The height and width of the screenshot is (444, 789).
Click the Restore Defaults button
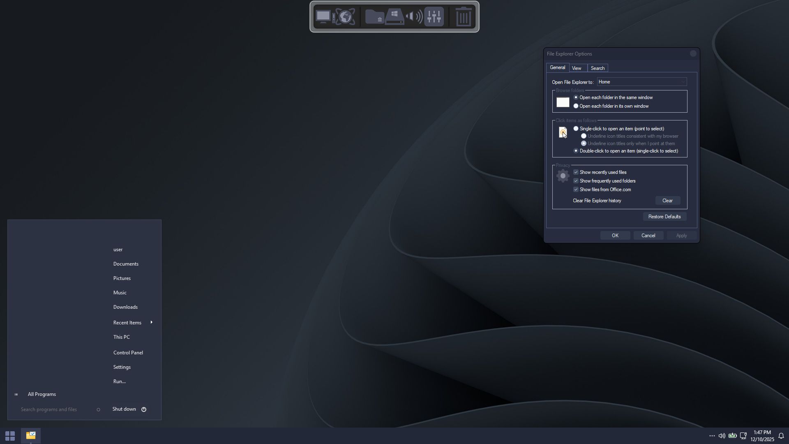click(664, 217)
